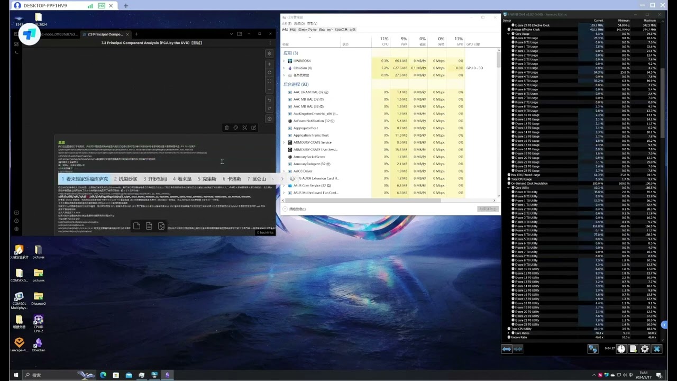Open Obsidian's three-dot more options menu

pyautogui.click(x=269, y=43)
